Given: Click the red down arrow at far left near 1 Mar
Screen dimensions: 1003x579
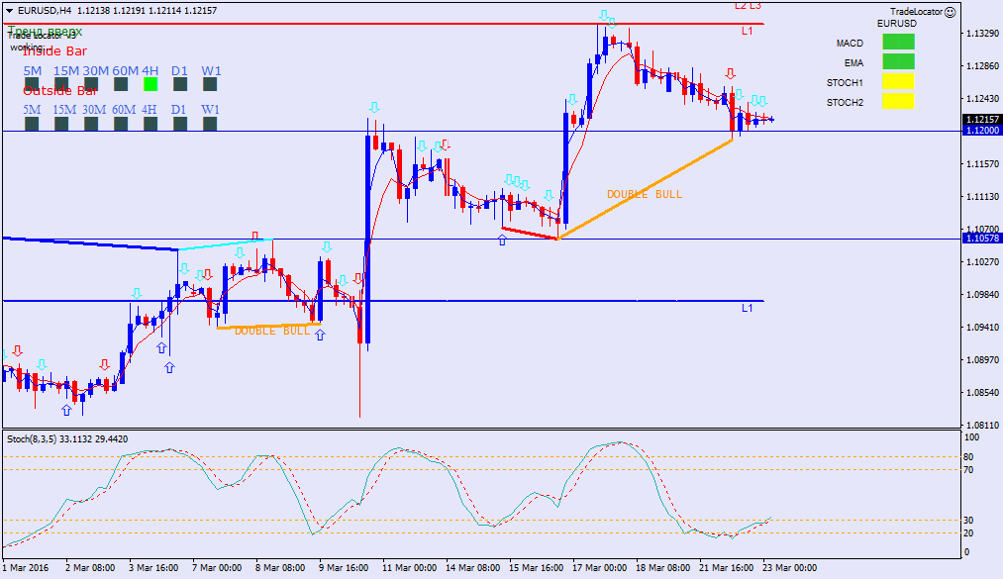Looking at the screenshot, I should coord(18,350).
